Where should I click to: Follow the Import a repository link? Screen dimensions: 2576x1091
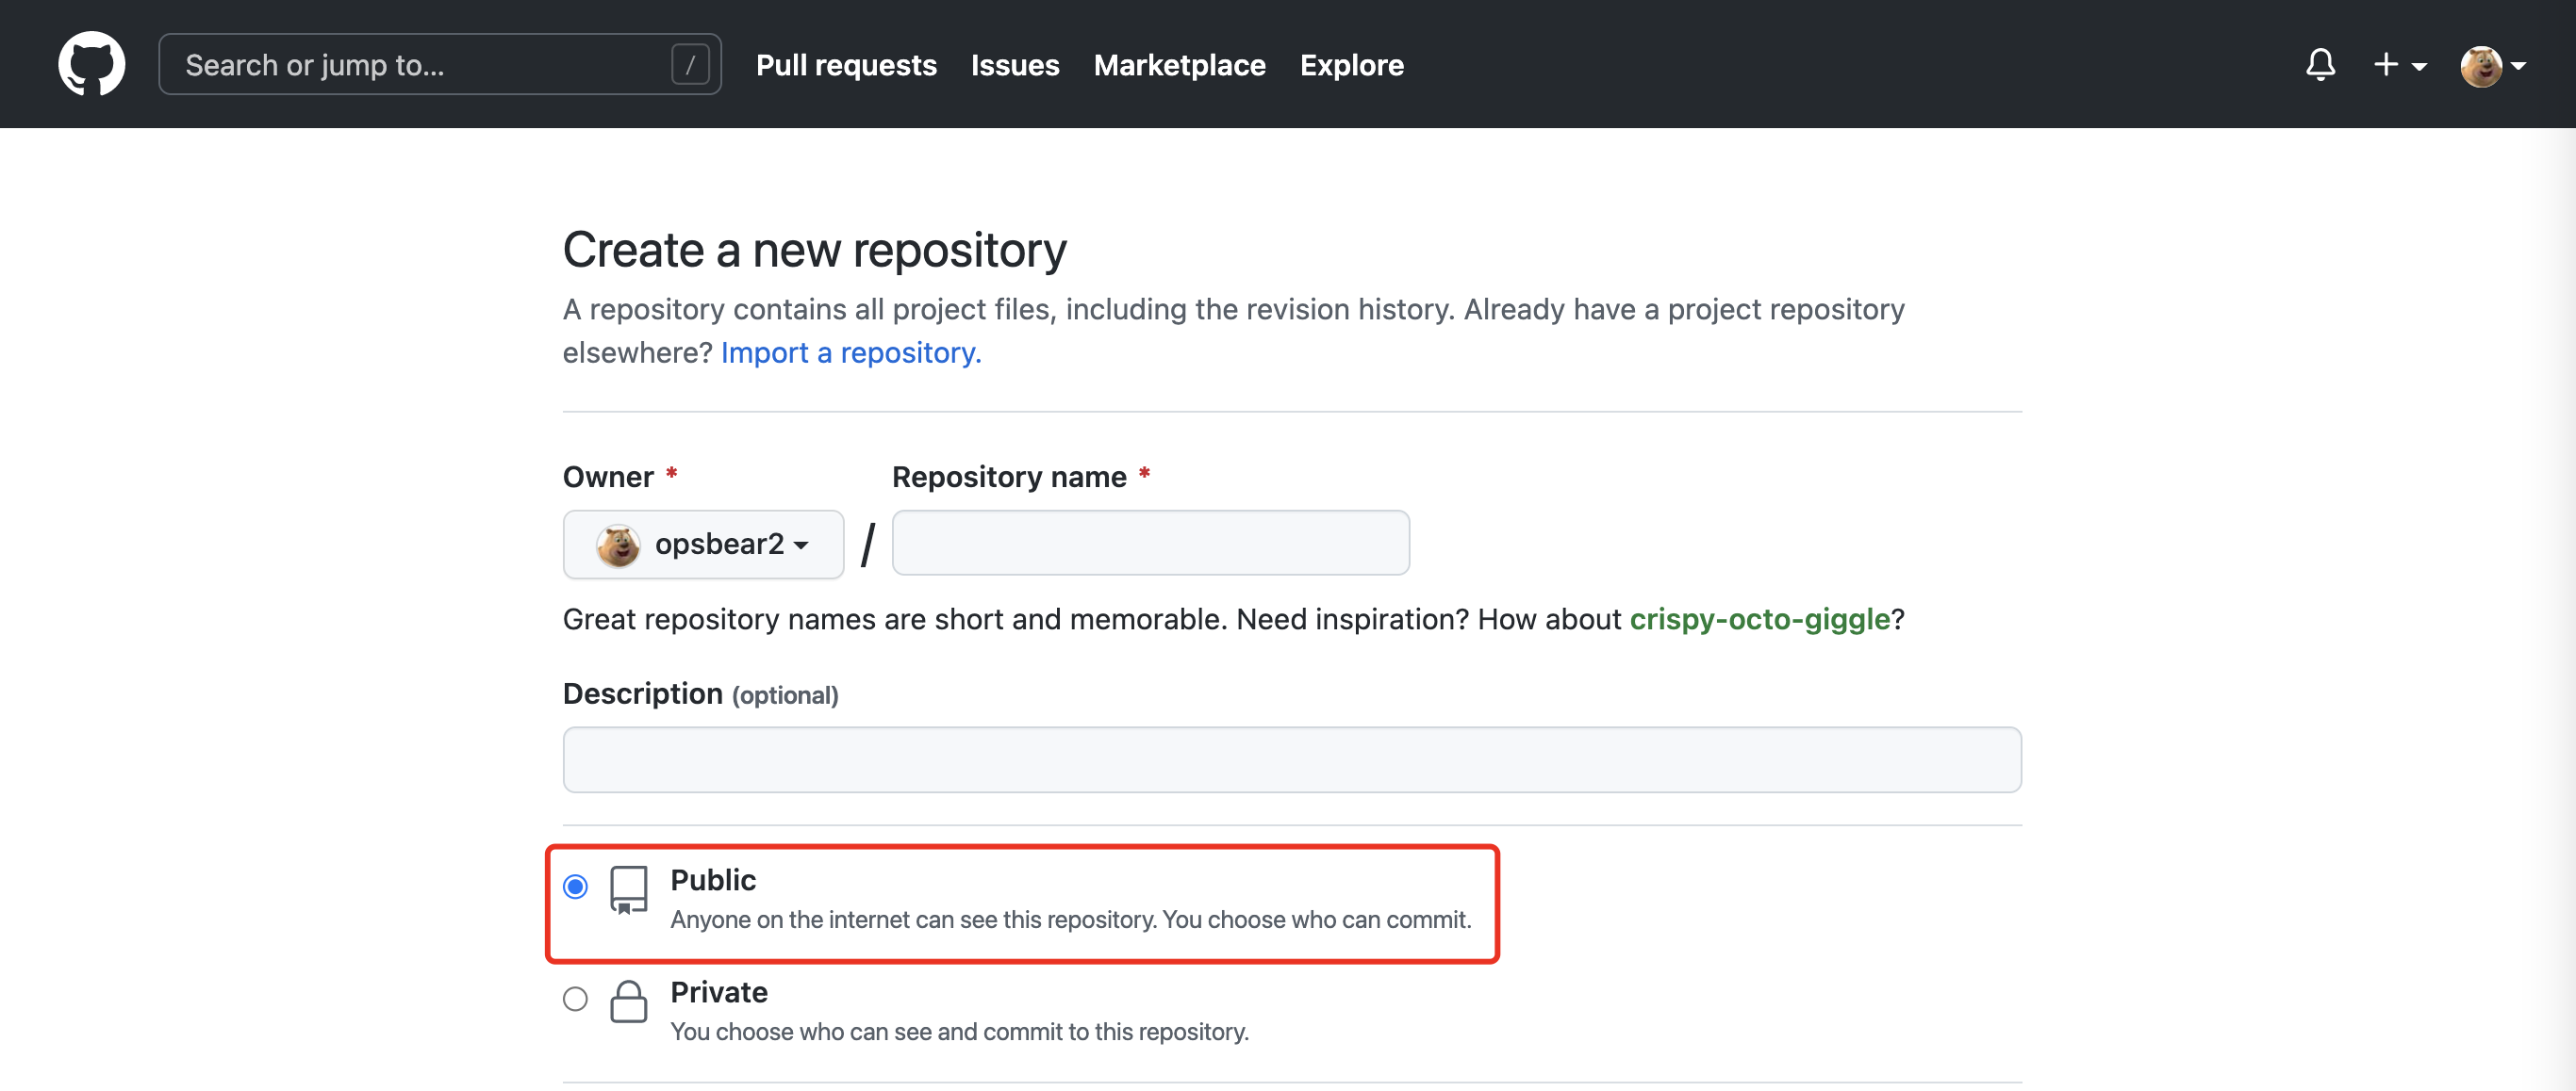pyautogui.click(x=851, y=352)
